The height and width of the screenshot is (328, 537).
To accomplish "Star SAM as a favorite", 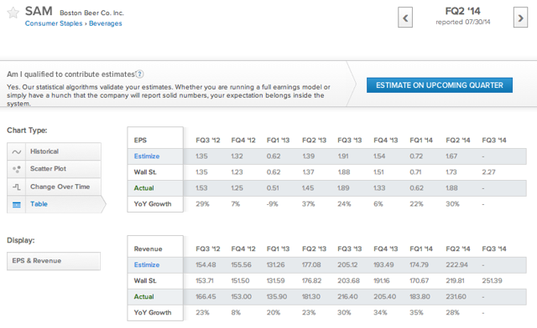I will coord(13,13).
